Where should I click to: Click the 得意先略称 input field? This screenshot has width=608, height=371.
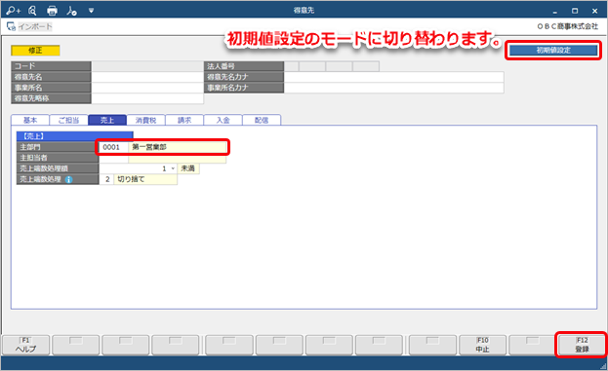click(x=147, y=98)
